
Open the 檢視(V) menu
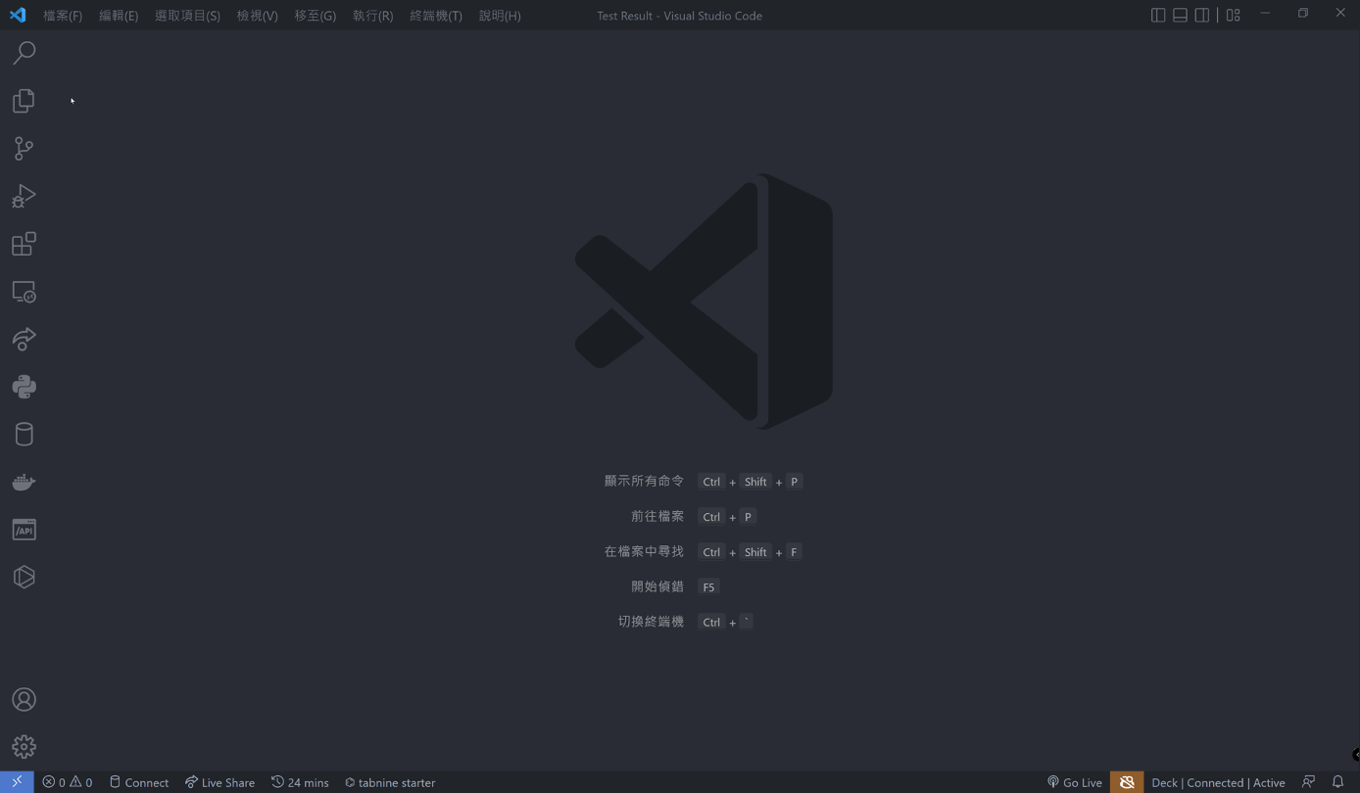coord(257,16)
